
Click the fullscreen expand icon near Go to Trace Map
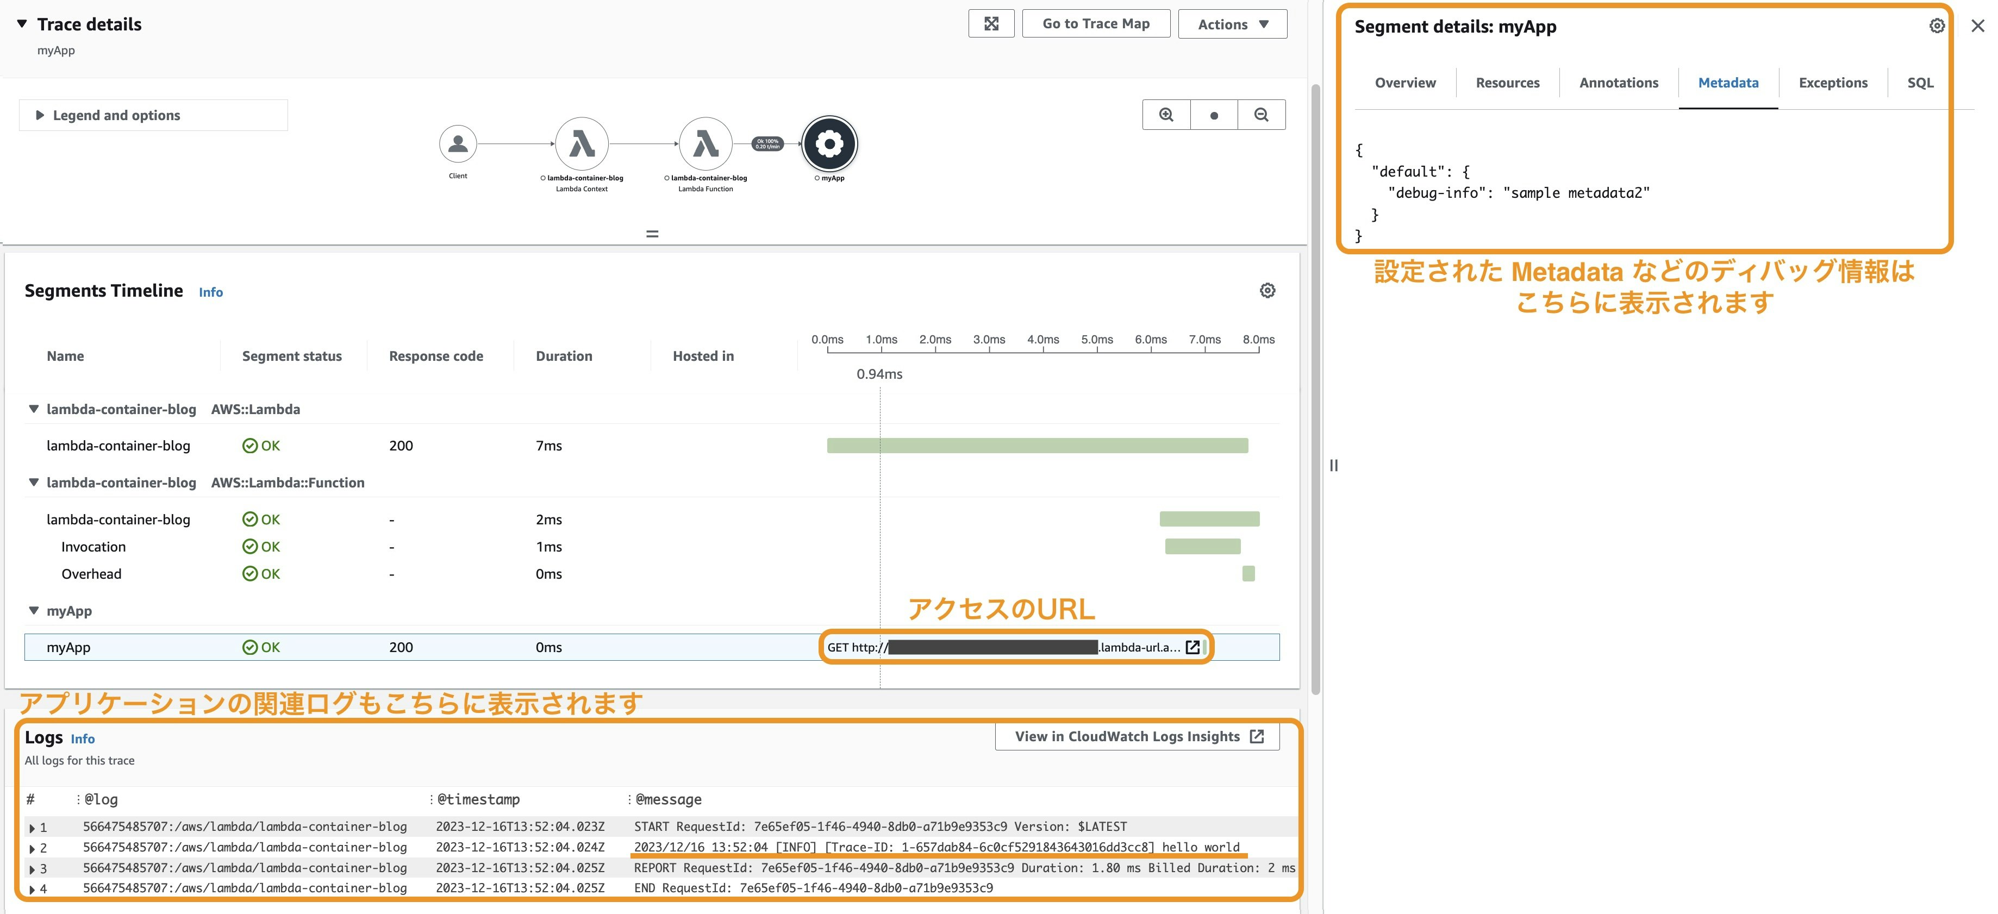pos(991,24)
